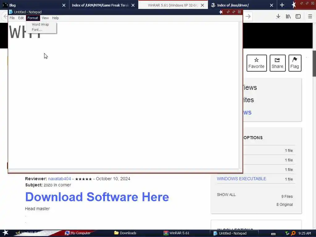Open the Start star button on taskbar
This screenshot has height=237, width=316.
6,233
